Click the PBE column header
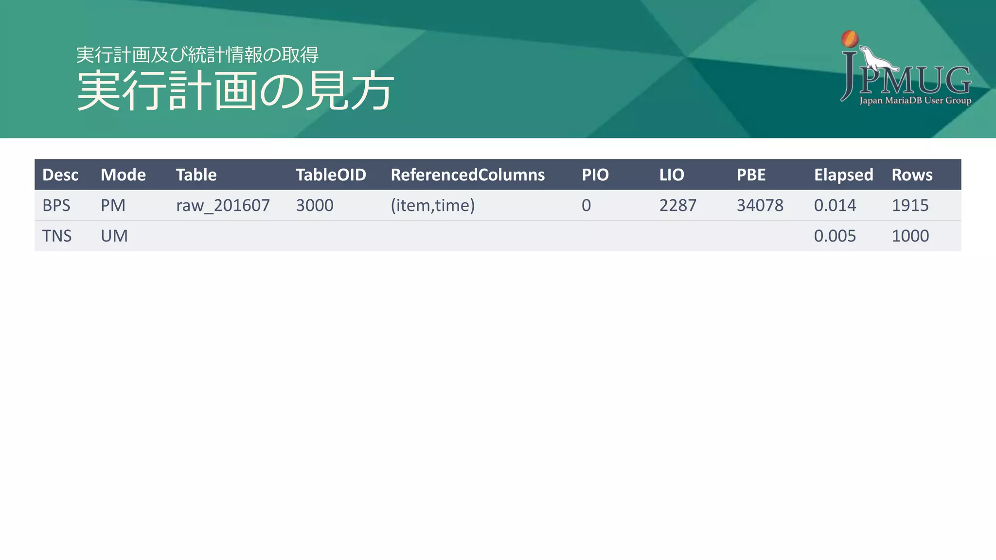Viewport: 996px width, 560px height. pyautogui.click(x=751, y=175)
